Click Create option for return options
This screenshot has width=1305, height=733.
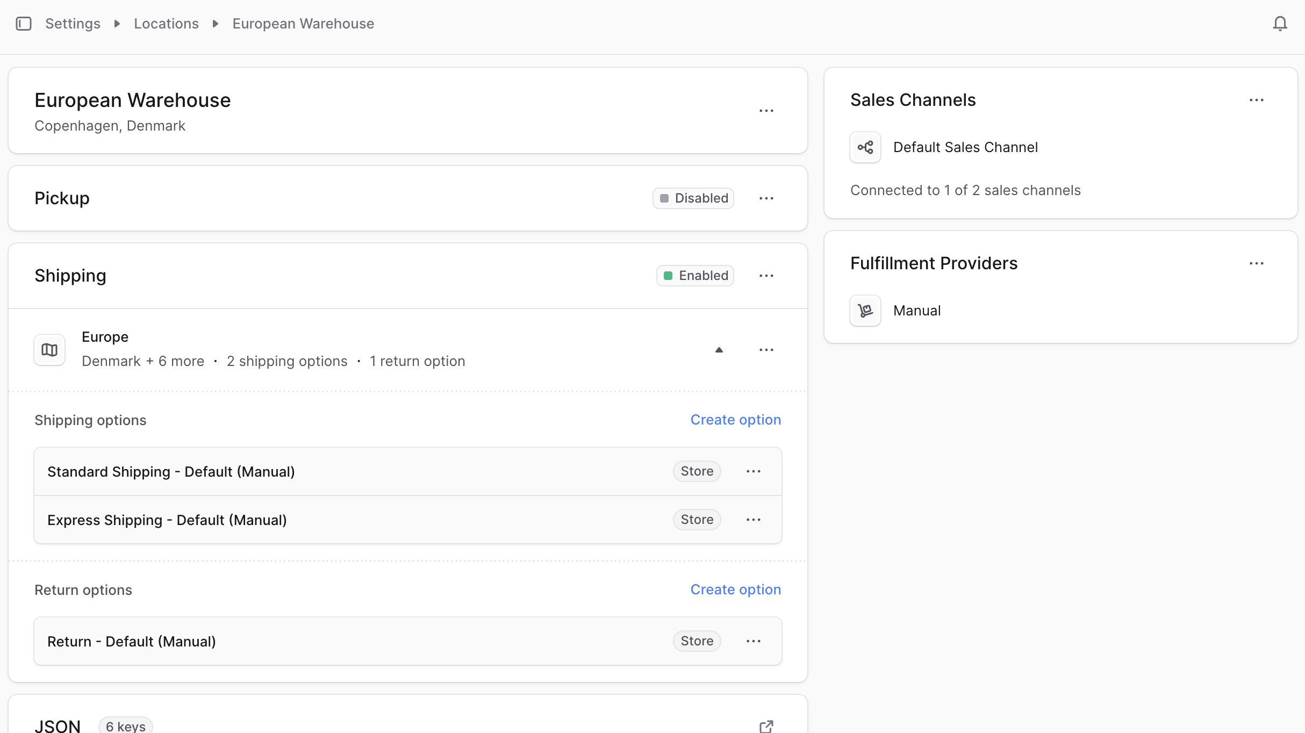[735, 590]
